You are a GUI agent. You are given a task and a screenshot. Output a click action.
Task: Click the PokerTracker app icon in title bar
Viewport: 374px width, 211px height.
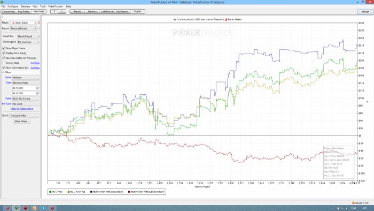click(2, 2)
